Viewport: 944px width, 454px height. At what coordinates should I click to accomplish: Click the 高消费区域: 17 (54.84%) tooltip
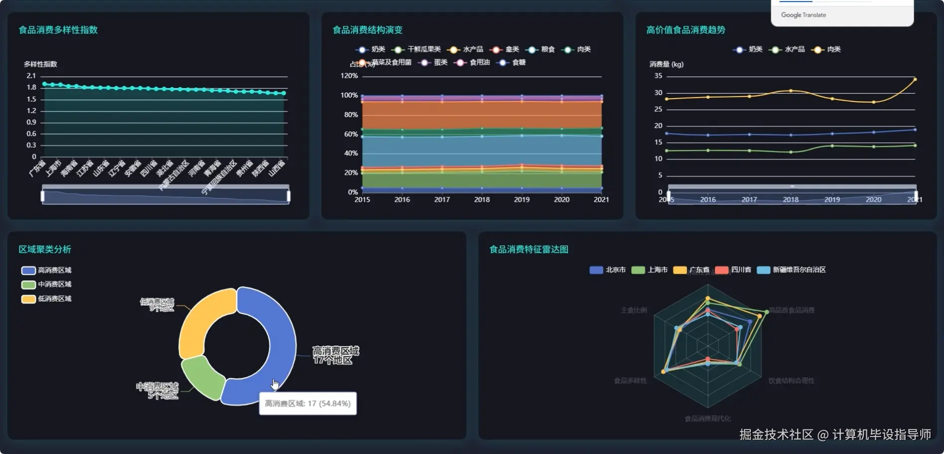308,403
